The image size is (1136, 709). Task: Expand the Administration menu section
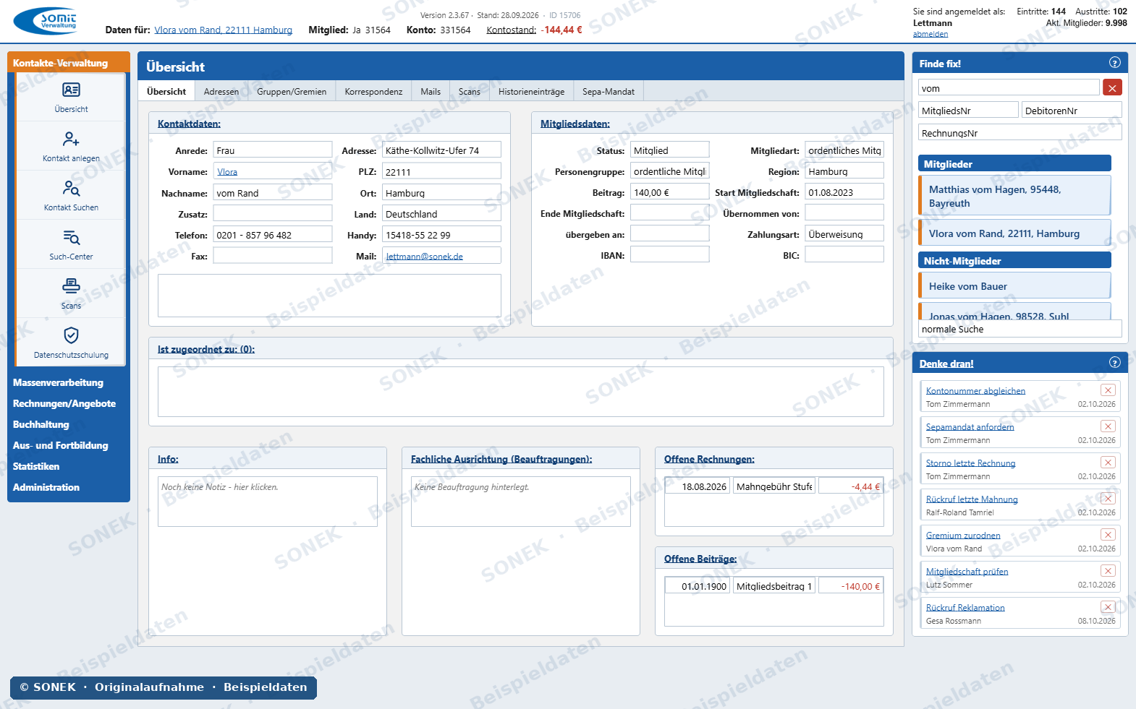pyautogui.click(x=46, y=487)
